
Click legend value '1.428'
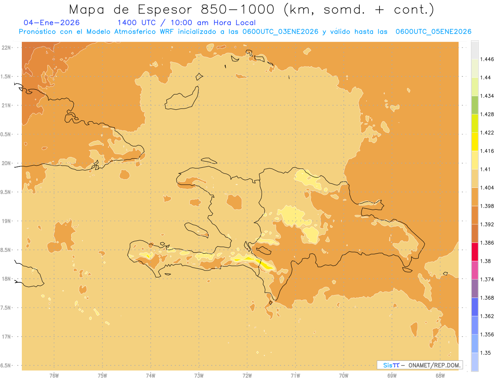pyautogui.click(x=487, y=114)
